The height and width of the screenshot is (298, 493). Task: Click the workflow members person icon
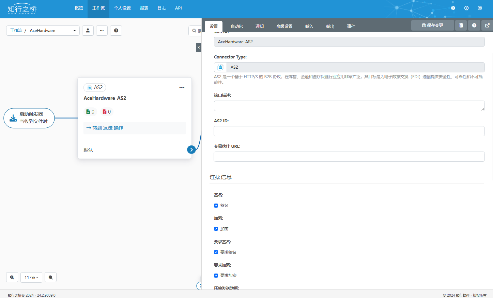[88, 31]
